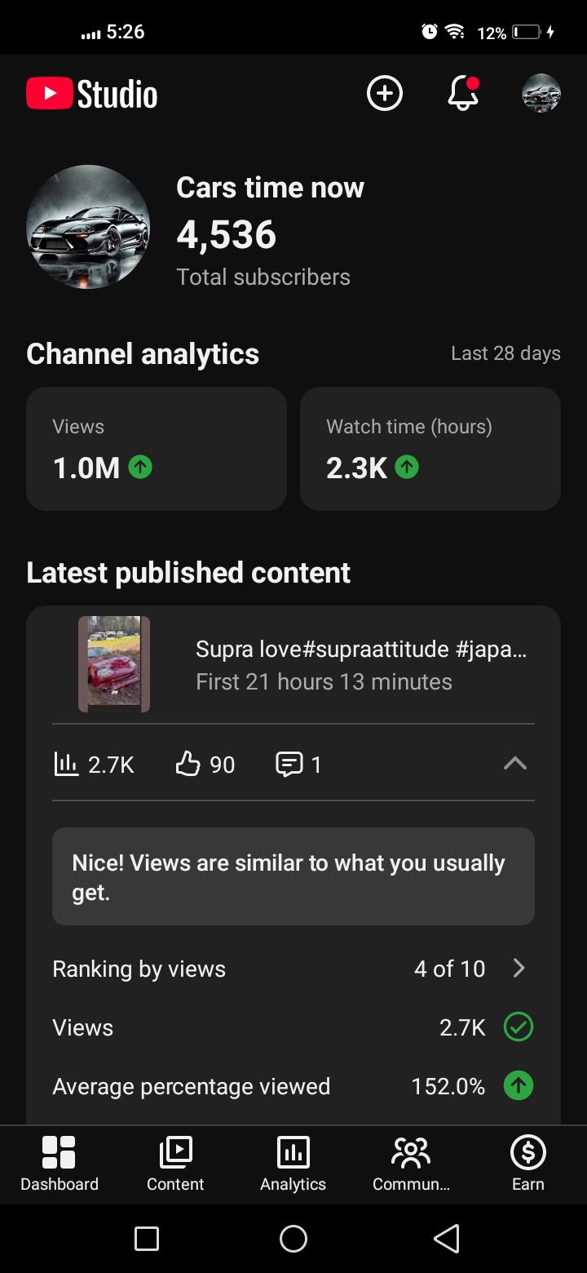The image size is (587, 1273).
Task: Open the notifications bell
Action: coord(463,93)
